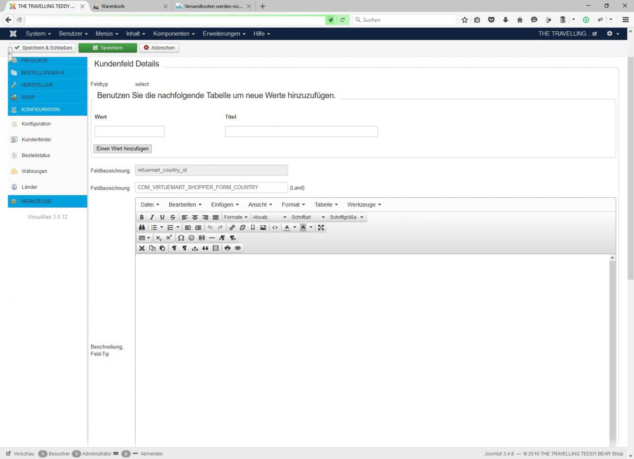Toggle the preview eye icon

238,248
